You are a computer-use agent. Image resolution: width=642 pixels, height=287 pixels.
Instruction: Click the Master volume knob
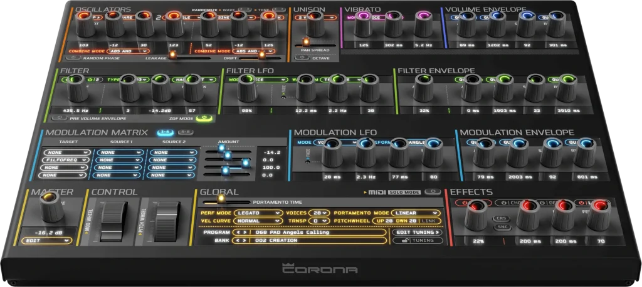coord(51,206)
